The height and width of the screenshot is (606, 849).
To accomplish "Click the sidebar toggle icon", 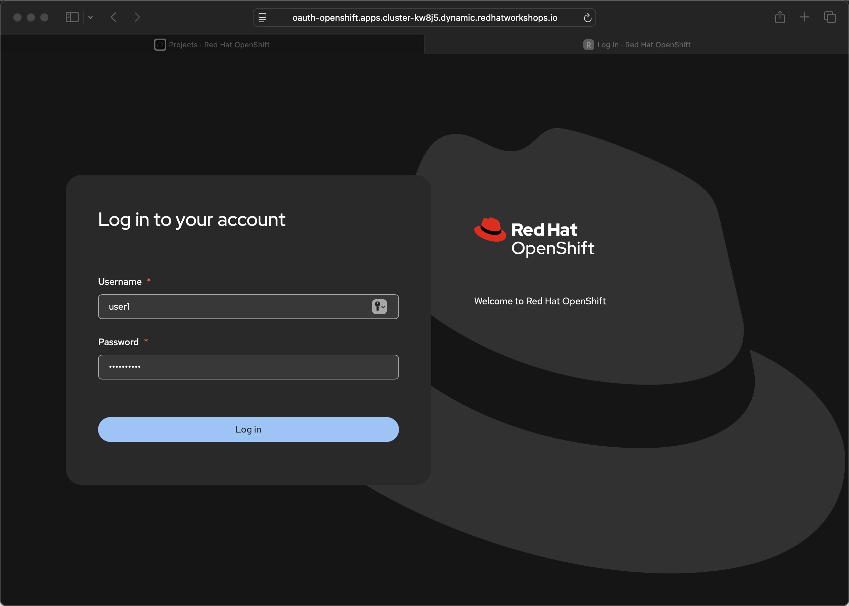I will pyautogui.click(x=72, y=17).
